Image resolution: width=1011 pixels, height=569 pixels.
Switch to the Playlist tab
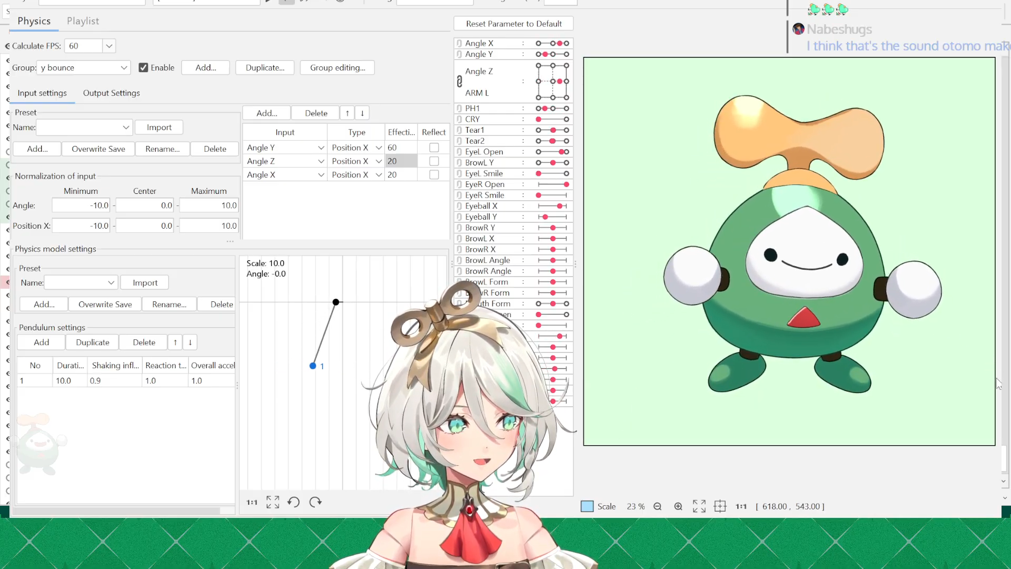[x=83, y=21]
